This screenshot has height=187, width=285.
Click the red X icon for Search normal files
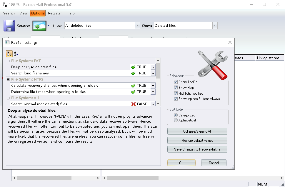click(134, 104)
